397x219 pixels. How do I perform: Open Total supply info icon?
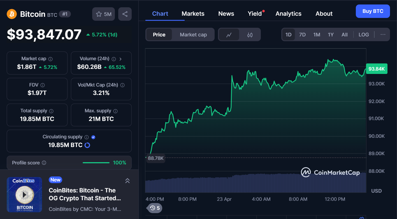[x=51, y=111]
